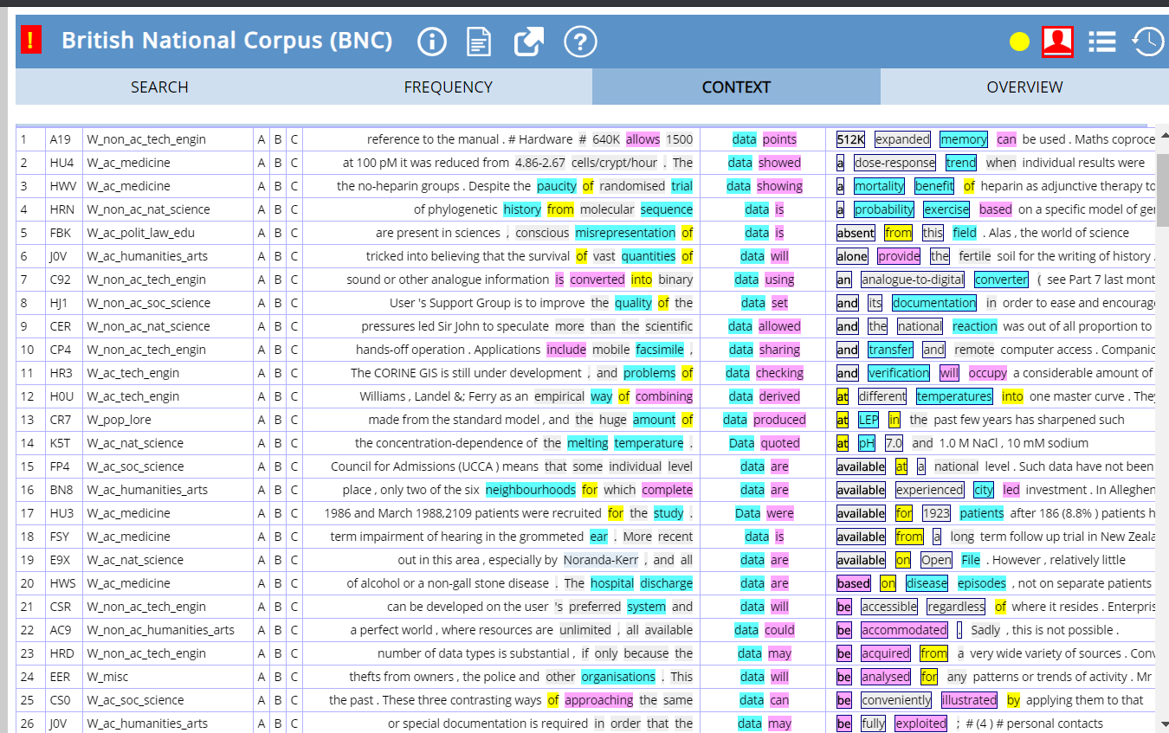Switch to the FREQUENCY tab
Screen dimensions: 1169x733
coord(448,87)
